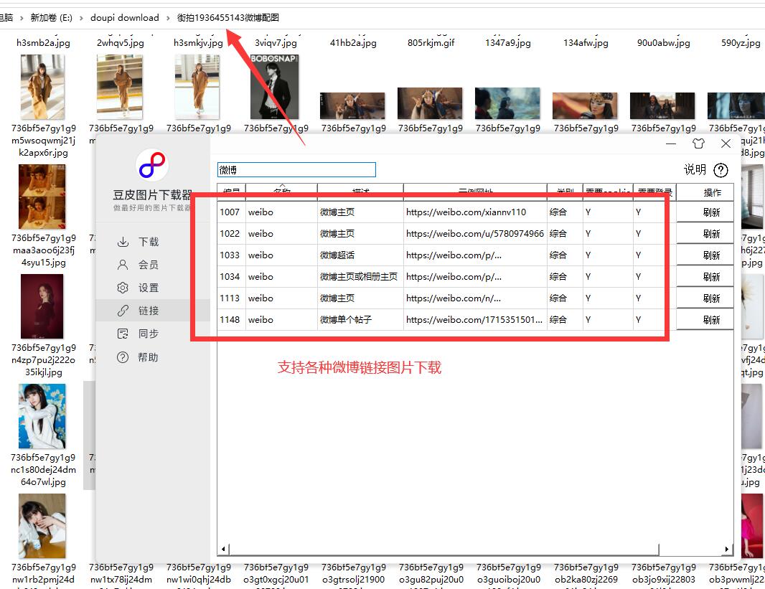The height and width of the screenshot is (589, 765).
Task: Select file 1347a9.jpg in Explorer
Action: coord(508,42)
